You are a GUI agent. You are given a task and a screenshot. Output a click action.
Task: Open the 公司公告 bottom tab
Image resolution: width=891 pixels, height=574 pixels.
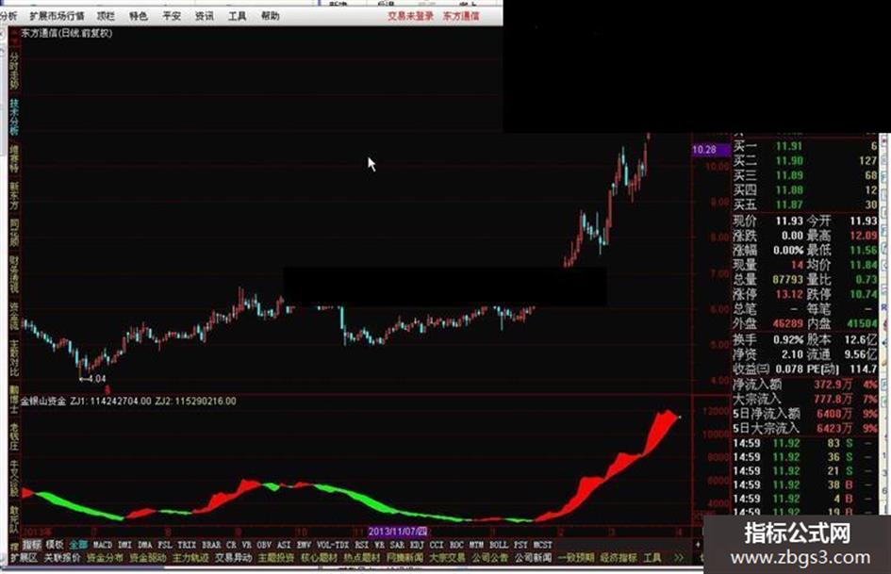[490, 558]
